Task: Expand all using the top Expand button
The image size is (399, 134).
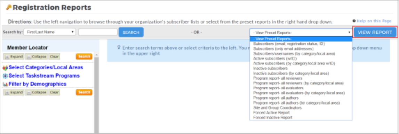Action: 14,56
